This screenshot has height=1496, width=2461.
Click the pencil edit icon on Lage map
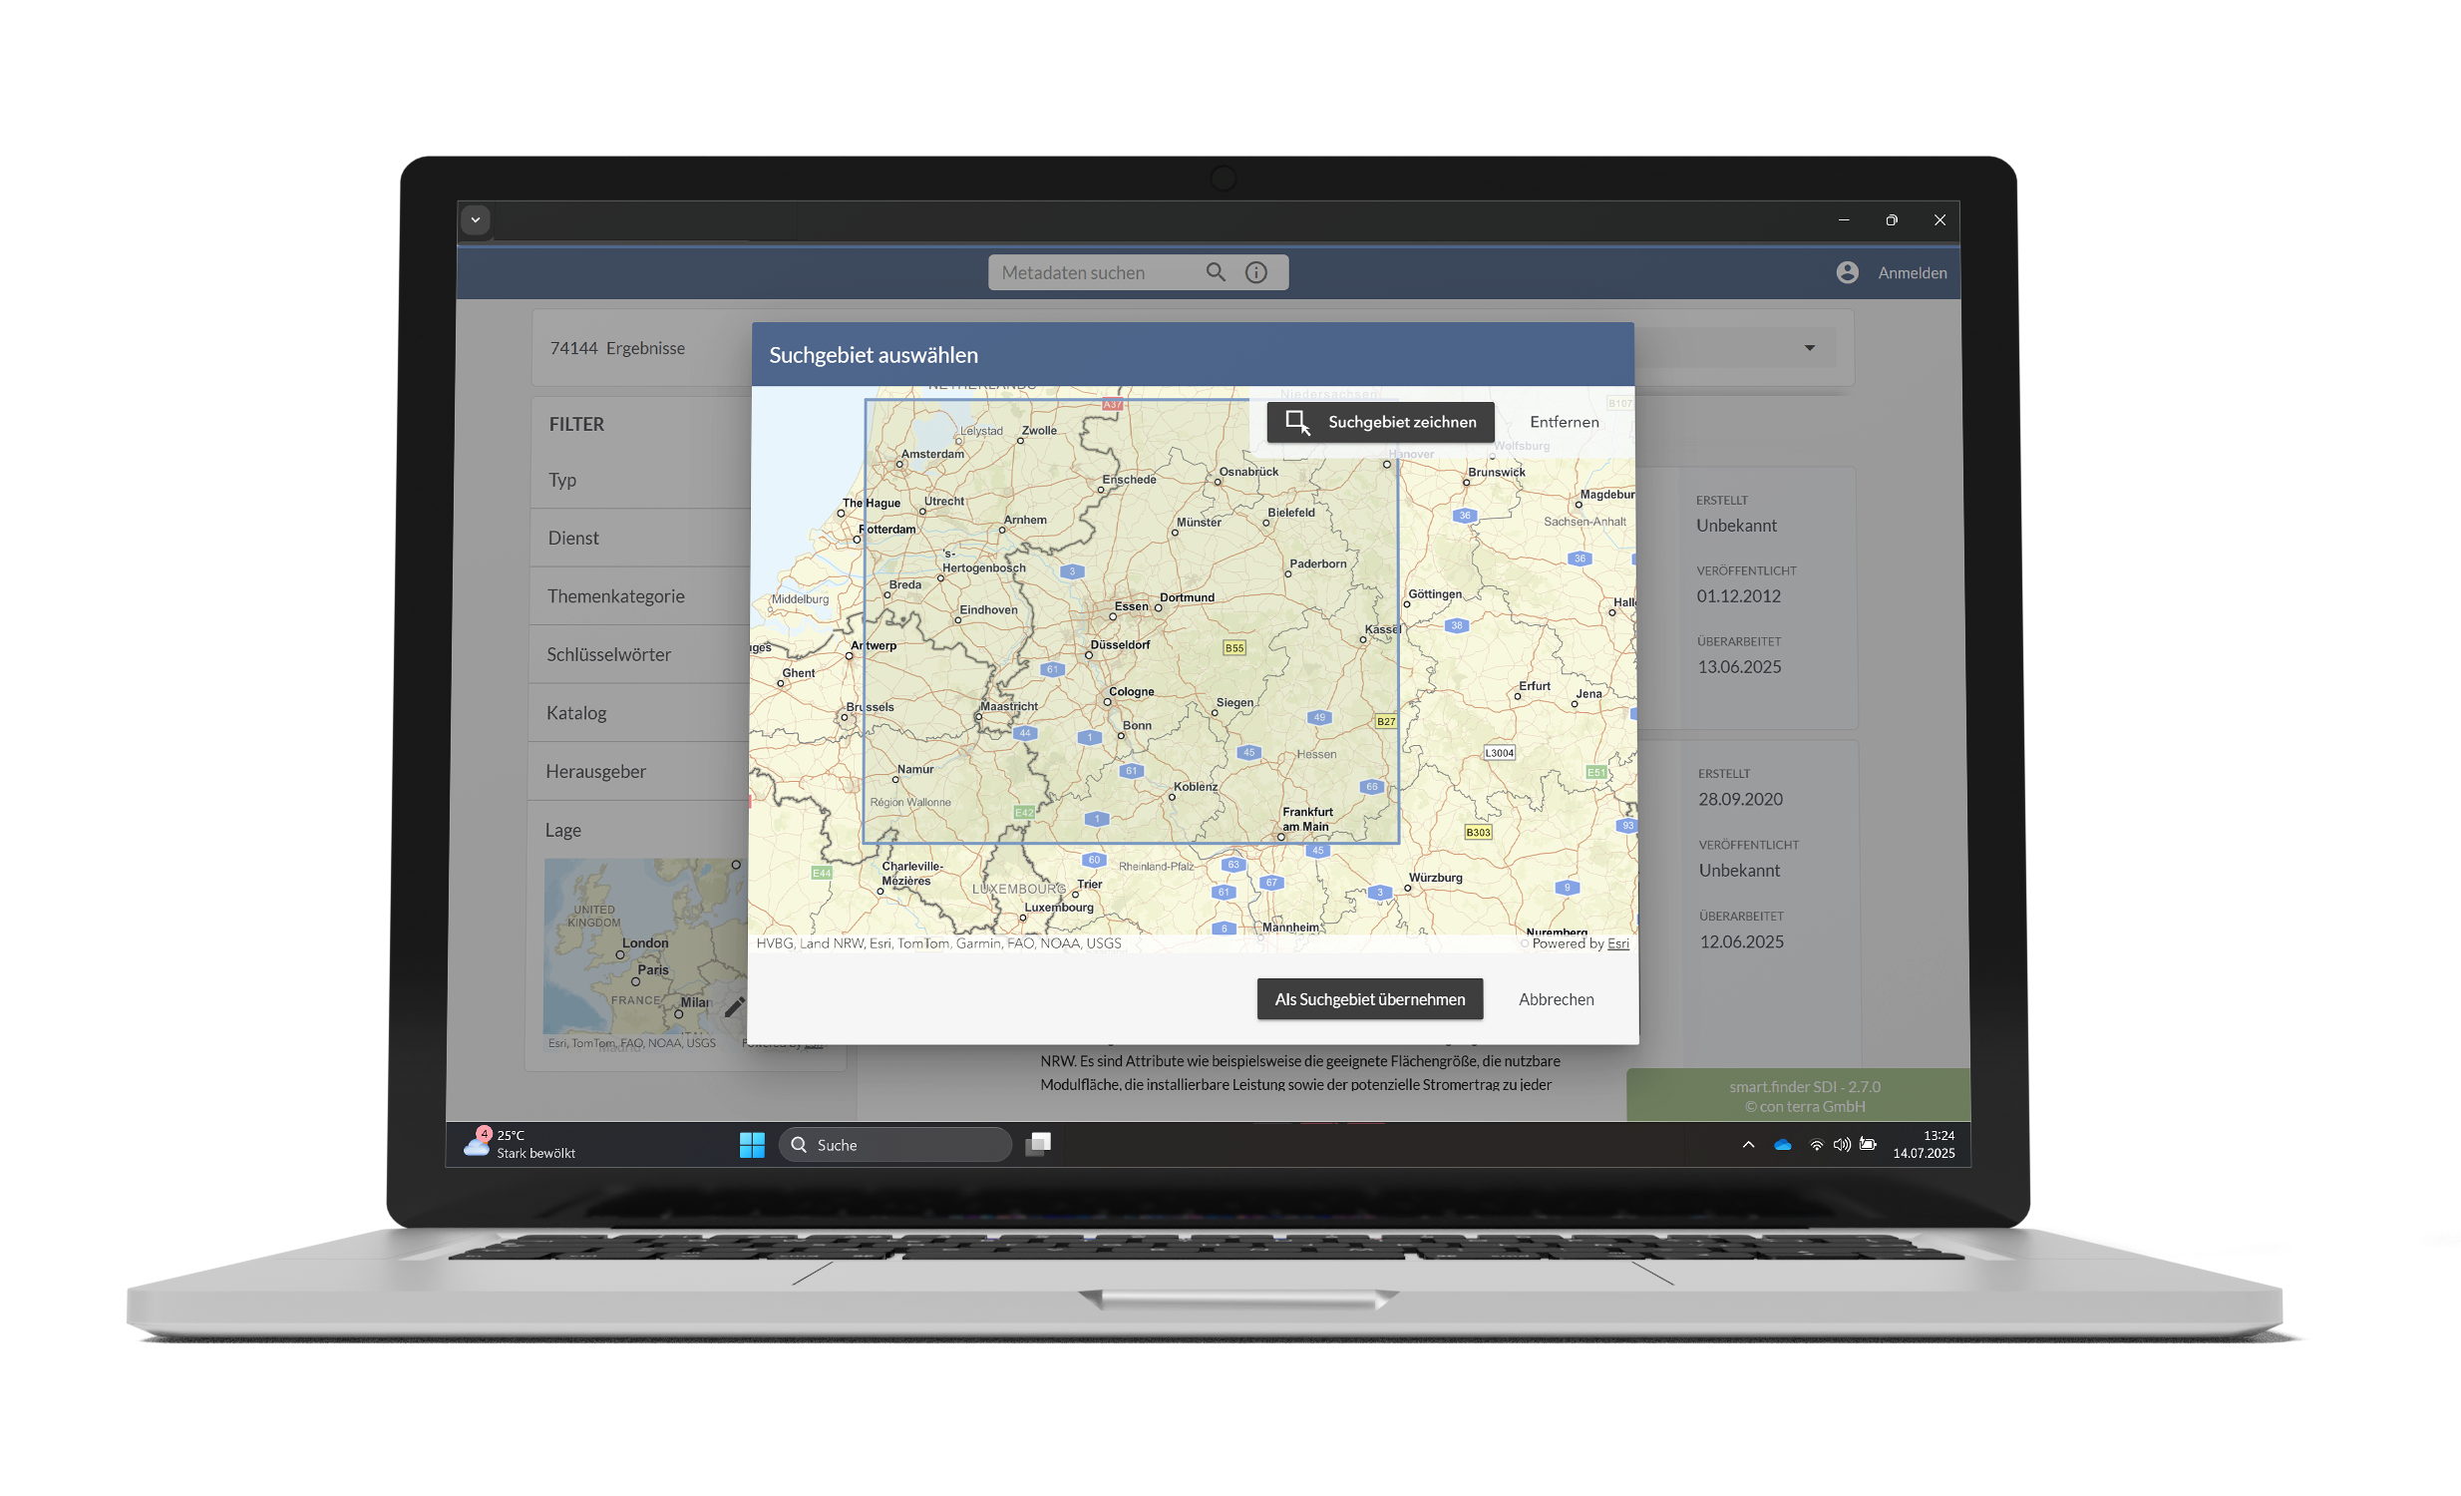734,1006
